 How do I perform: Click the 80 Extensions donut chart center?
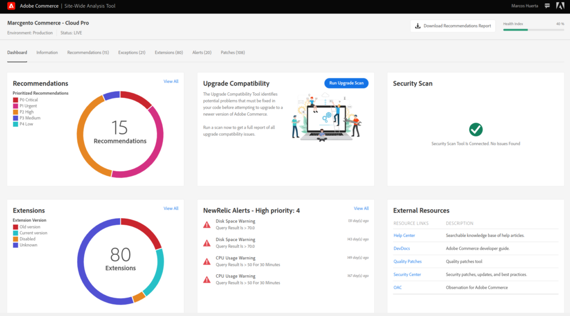(120, 261)
